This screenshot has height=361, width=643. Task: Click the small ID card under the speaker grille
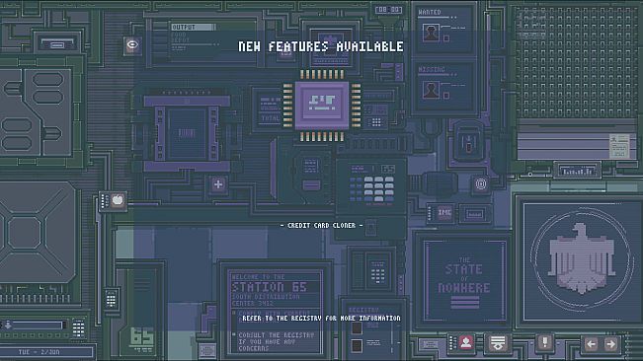619,146
